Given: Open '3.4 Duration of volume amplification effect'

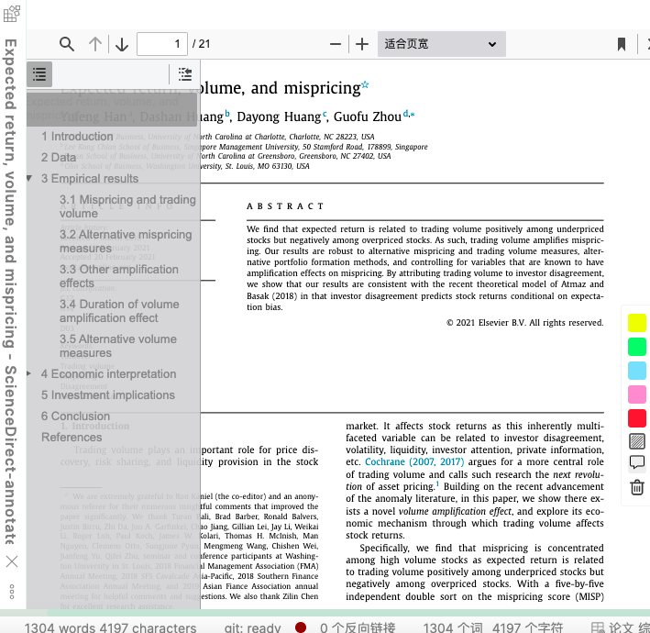Looking at the screenshot, I should [x=119, y=311].
